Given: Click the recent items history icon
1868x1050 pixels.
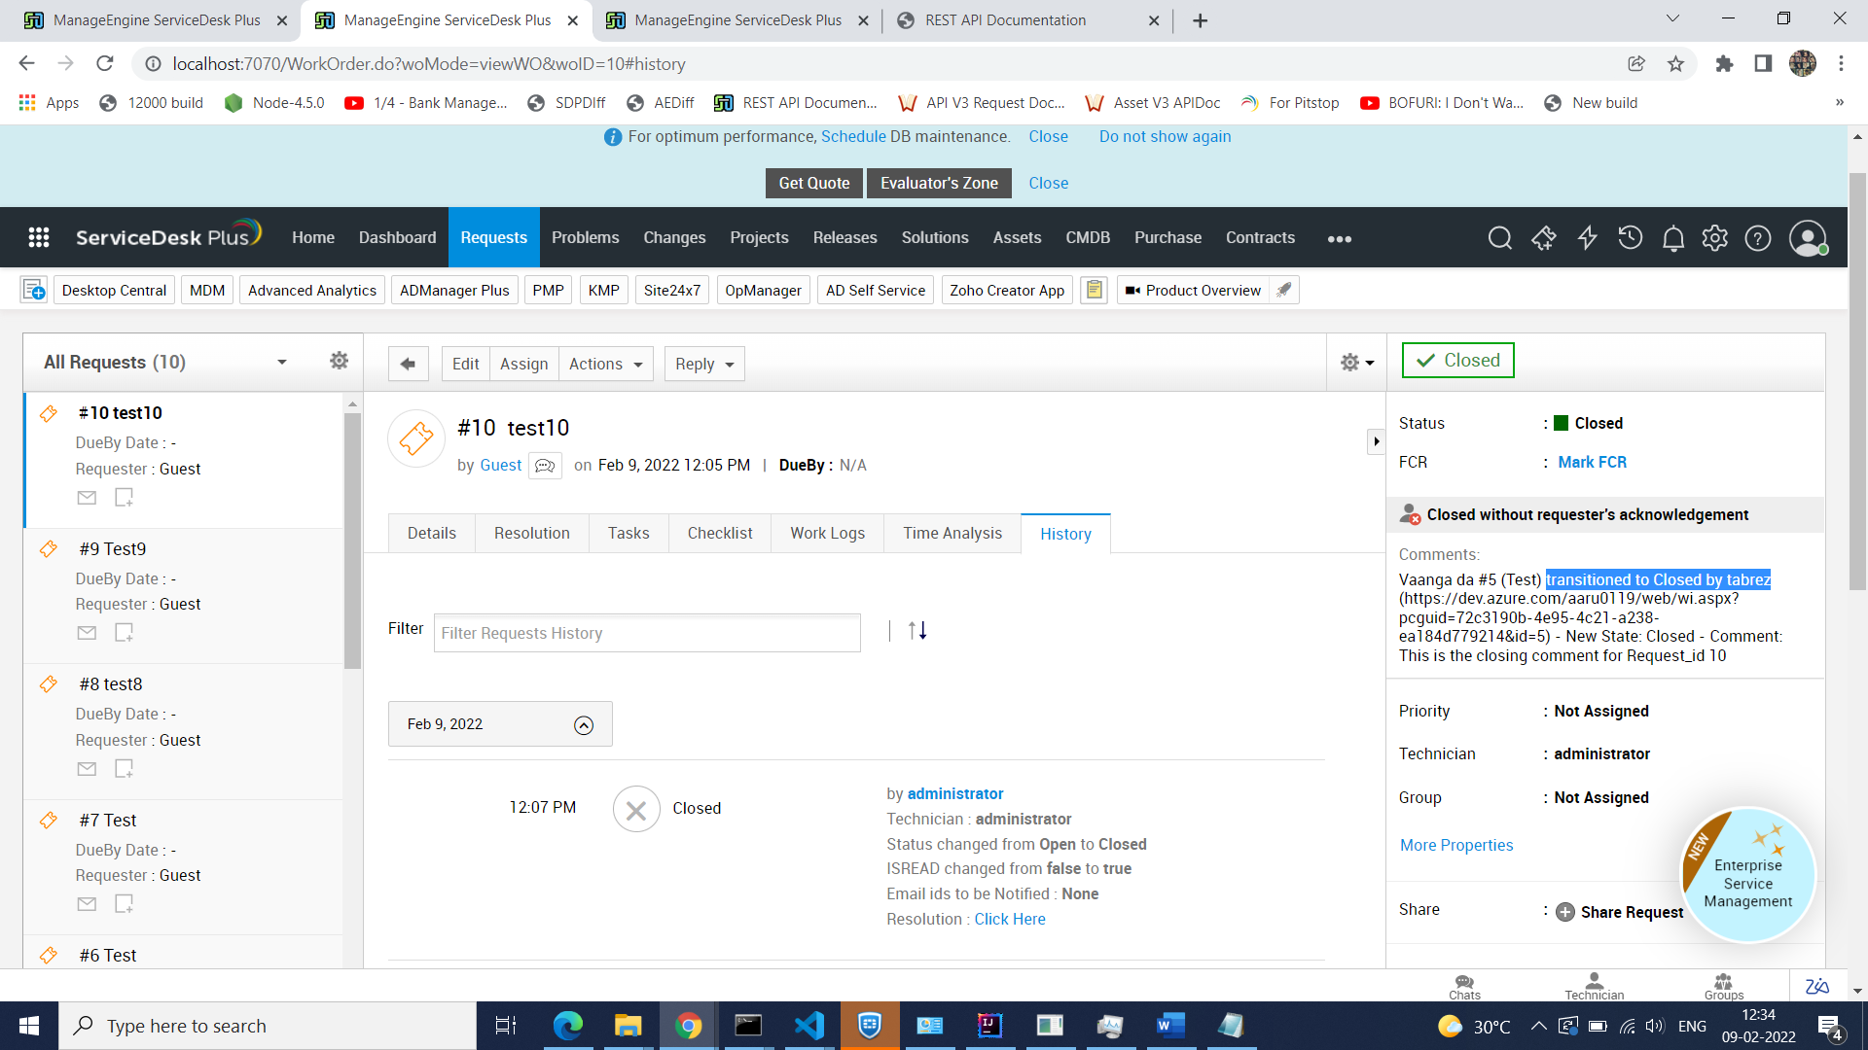Looking at the screenshot, I should tap(1630, 238).
